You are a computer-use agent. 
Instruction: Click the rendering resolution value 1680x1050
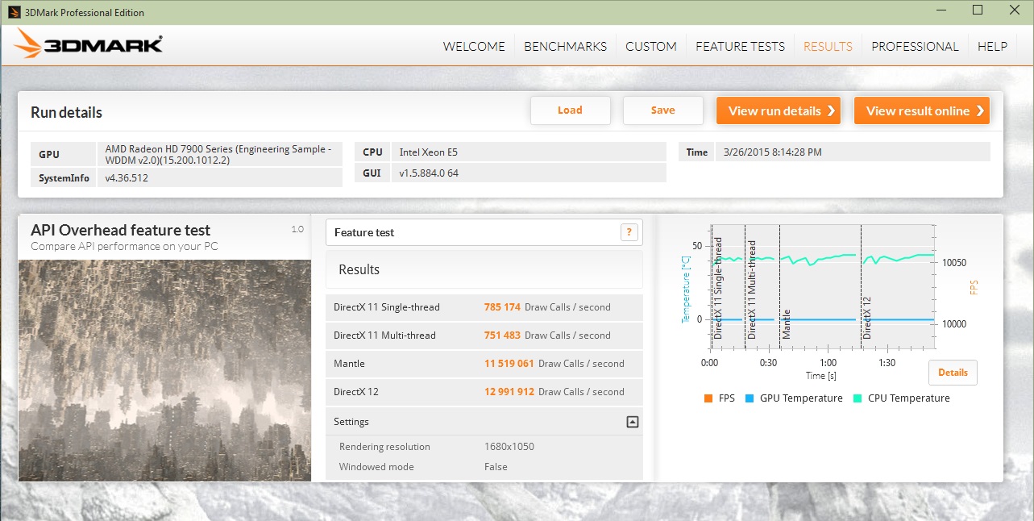pos(509,447)
